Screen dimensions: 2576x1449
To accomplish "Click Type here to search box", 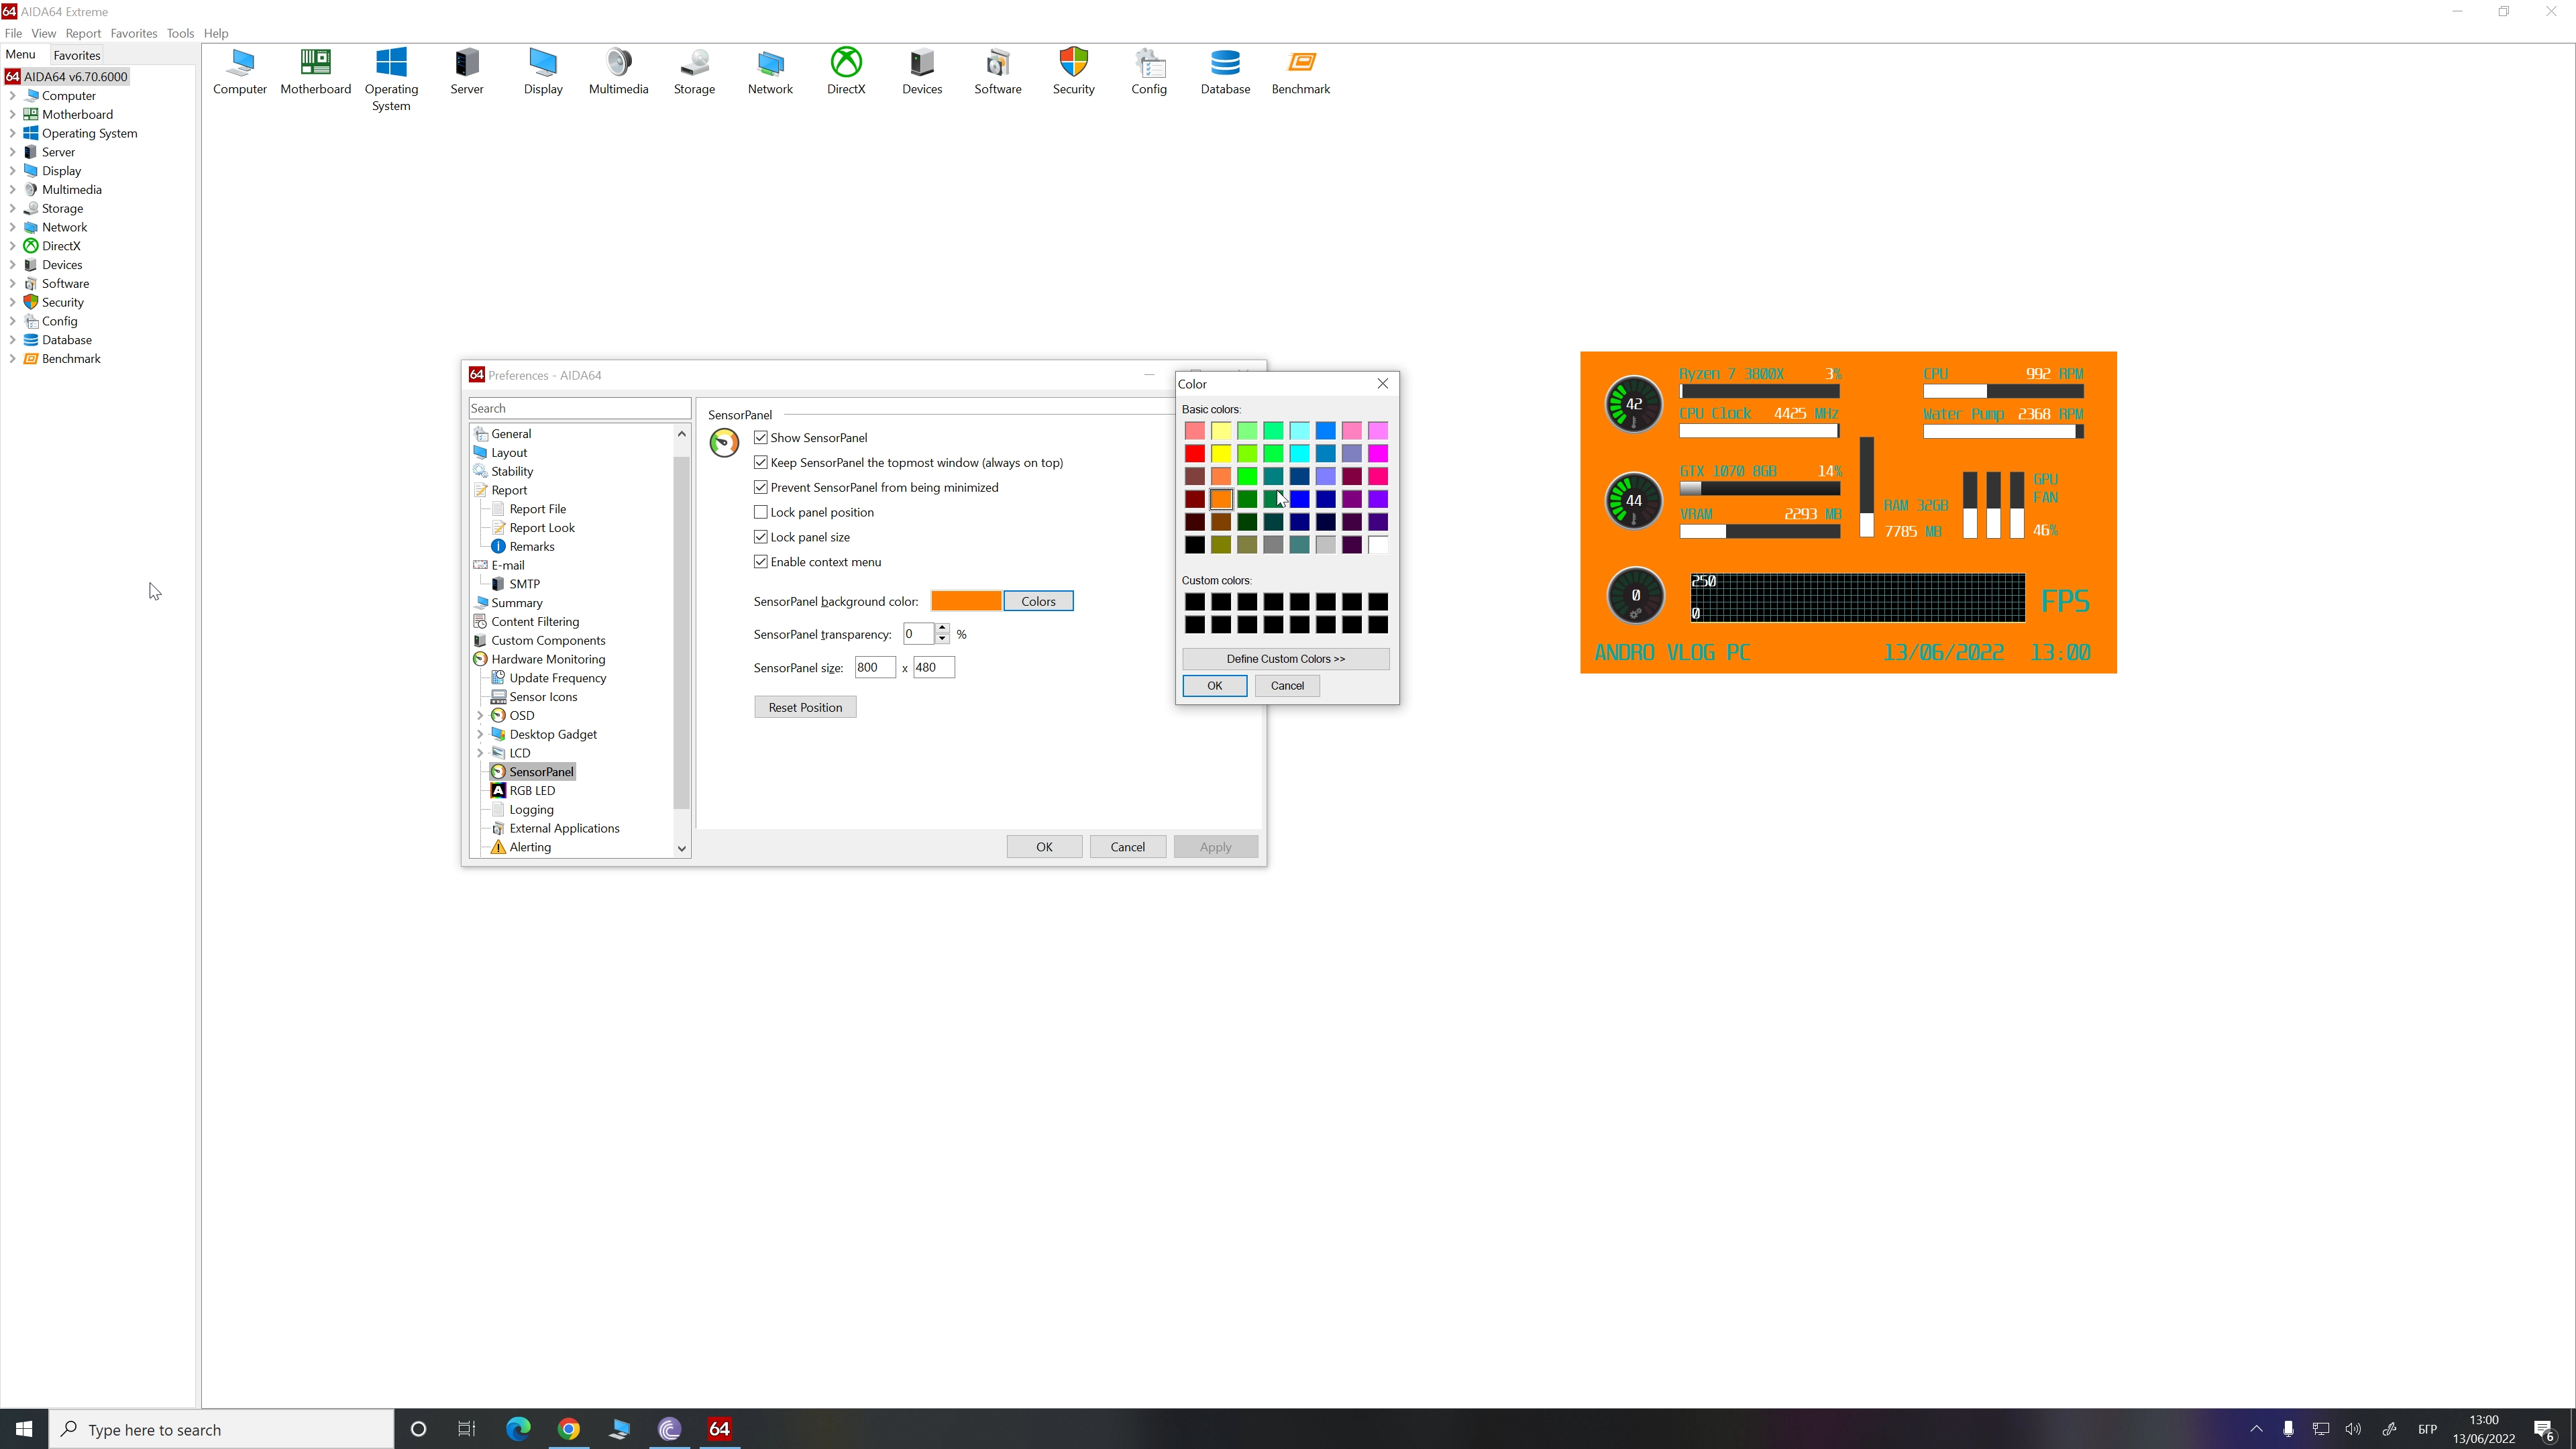I will [222, 1429].
